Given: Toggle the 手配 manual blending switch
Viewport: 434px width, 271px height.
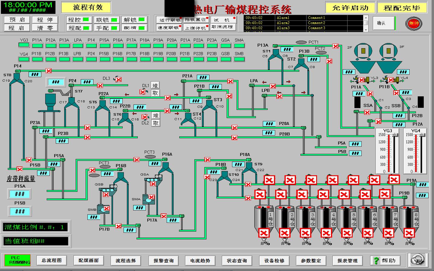Looking at the screenshot, I should (x=107, y=28).
